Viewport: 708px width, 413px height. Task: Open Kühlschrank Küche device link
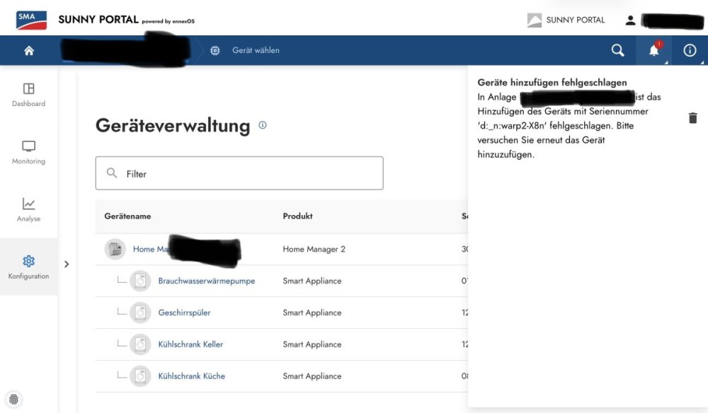point(191,376)
